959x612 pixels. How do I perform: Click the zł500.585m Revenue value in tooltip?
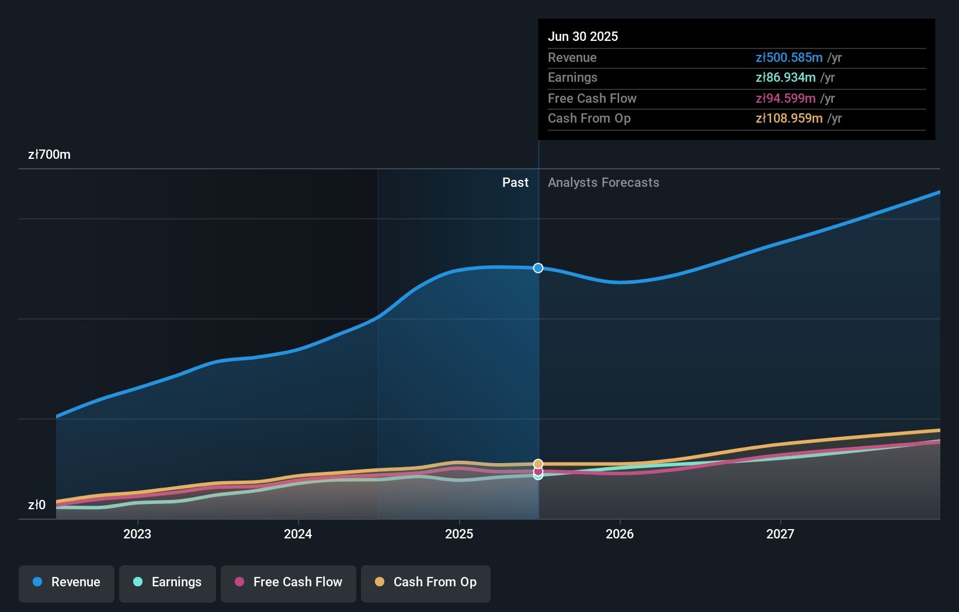790,58
